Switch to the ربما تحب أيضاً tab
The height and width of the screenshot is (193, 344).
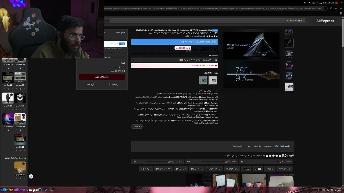(x=238, y=146)
